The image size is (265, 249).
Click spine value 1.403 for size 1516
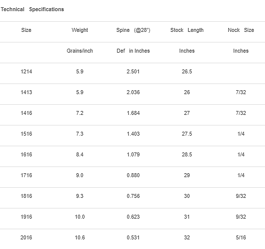[x=133, y=134]
